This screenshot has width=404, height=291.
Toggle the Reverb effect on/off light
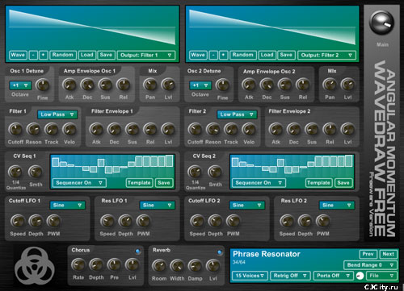coord(220,252)
